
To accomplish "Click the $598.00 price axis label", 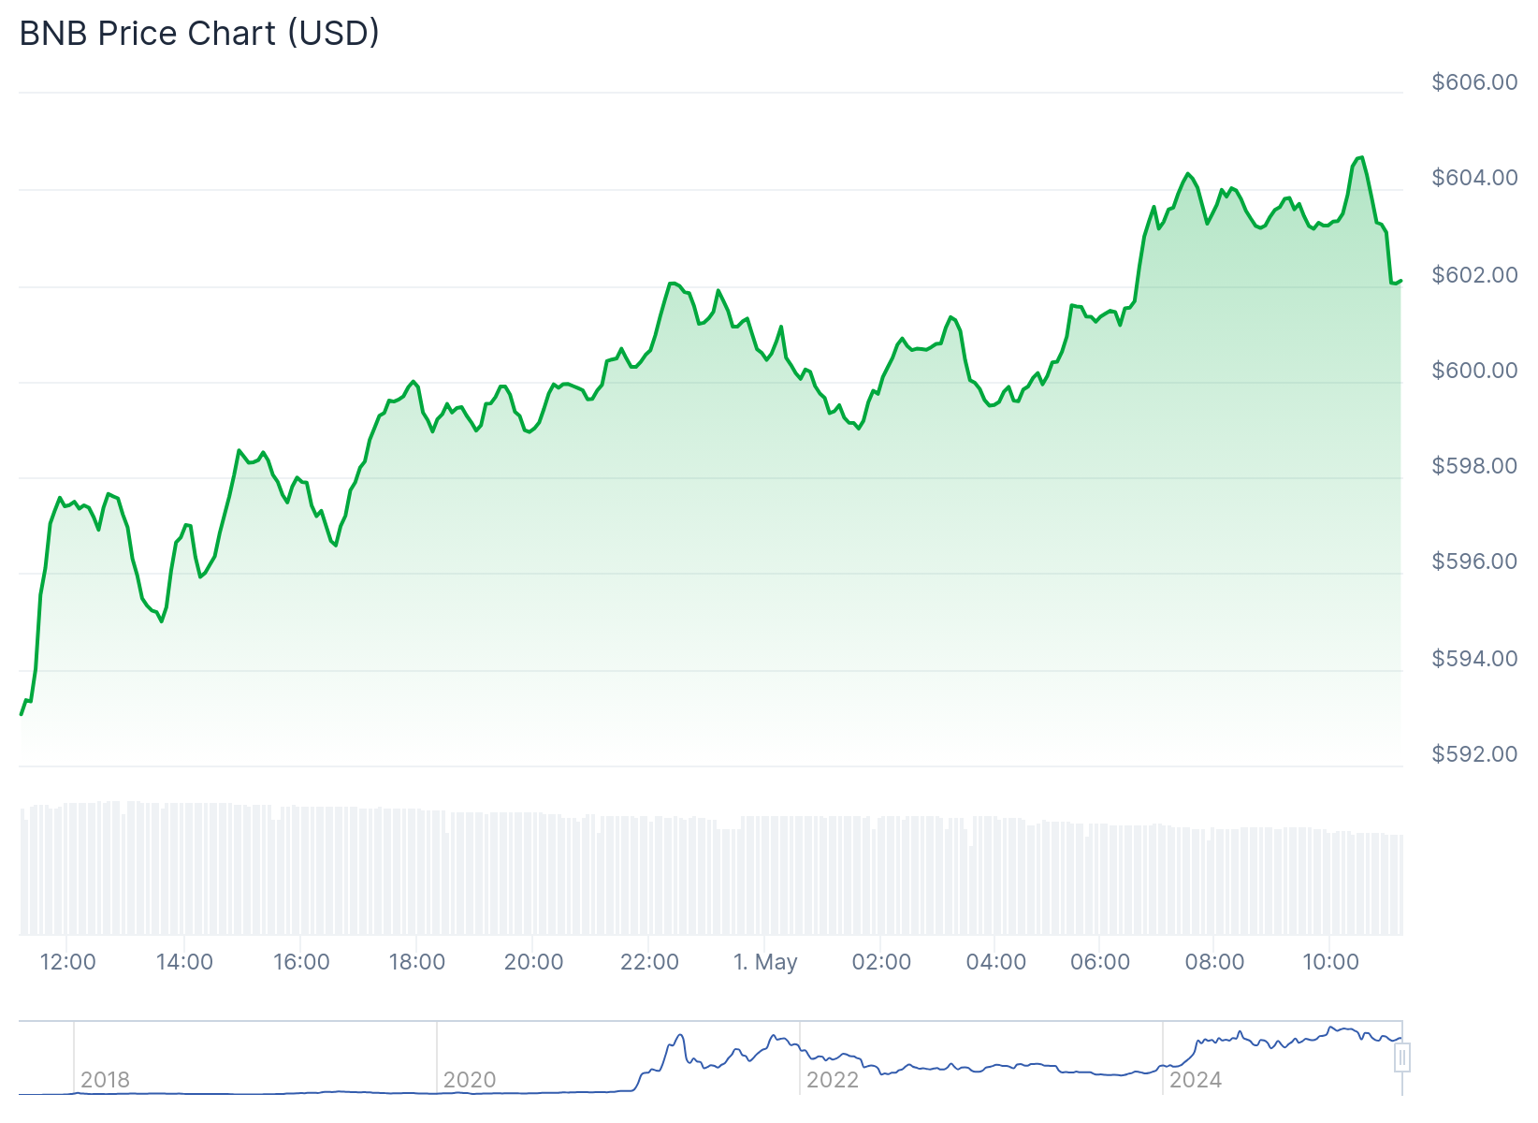I will click(1474, 466).
